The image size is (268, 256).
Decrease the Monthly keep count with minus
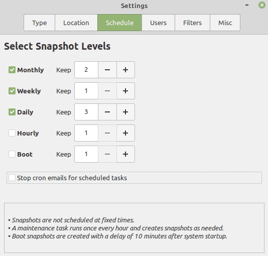pos(107,70)
